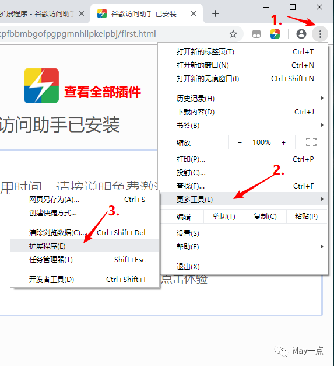Open 扩展程序(E) from the submenu

click(85, 246)
